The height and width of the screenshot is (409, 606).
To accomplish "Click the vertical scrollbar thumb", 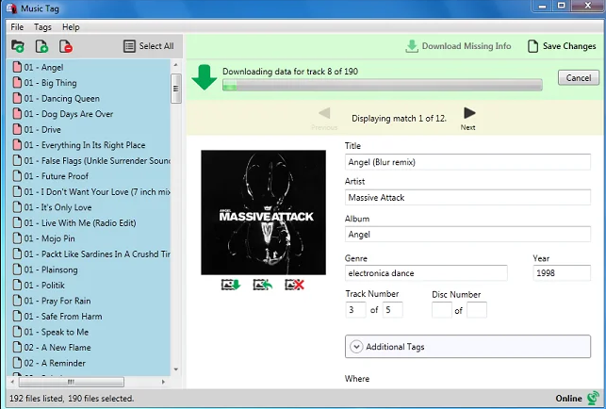I will coord(176,89).
